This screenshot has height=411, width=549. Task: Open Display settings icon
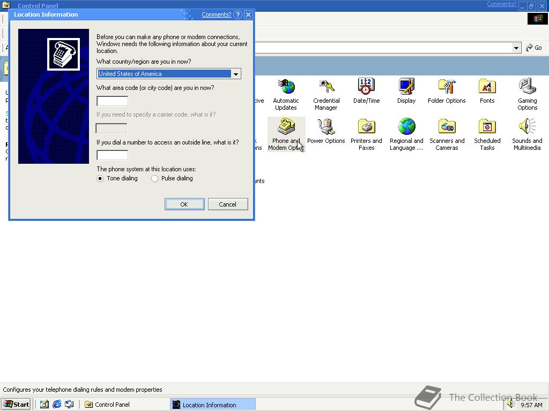406,91
